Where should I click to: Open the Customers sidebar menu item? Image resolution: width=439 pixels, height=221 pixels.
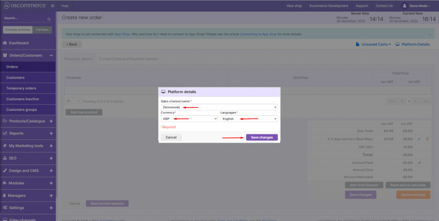(x=15, y=77)
